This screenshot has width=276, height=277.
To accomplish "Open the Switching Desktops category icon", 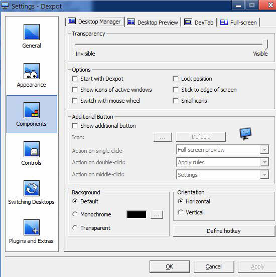I will [32, 188].
